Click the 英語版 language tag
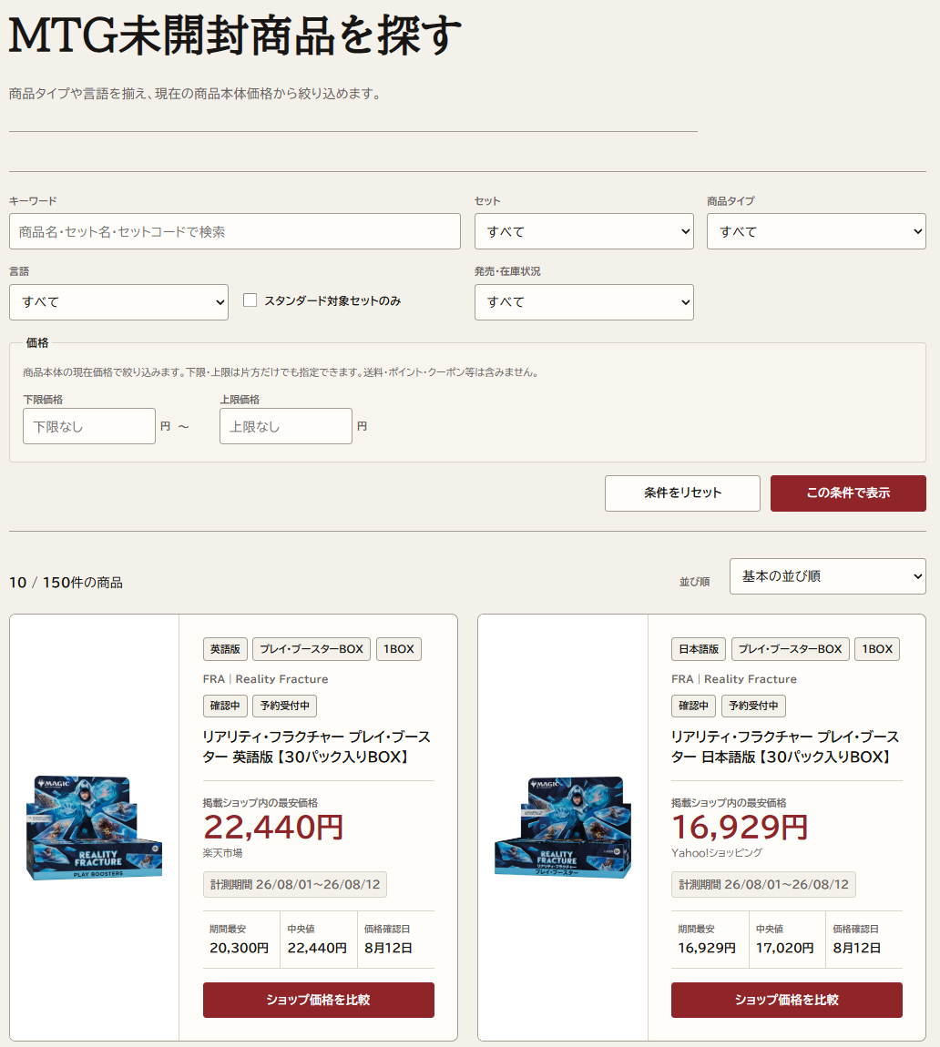Screen dimensions: 940x1047 tap(225, 649)
